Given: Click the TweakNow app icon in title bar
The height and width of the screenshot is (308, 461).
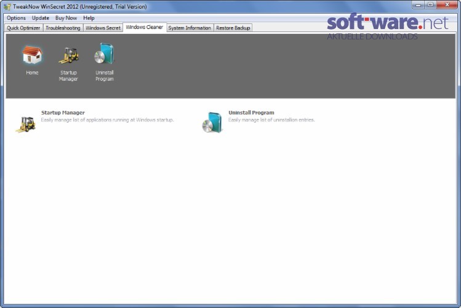Looking at the screenshot, I should point(7,7).
